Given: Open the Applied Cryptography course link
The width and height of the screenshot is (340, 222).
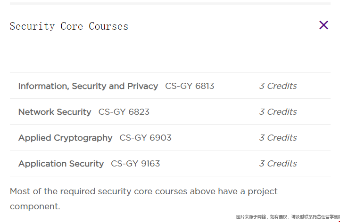Looking at the screenshot, I should pos(65,138).
